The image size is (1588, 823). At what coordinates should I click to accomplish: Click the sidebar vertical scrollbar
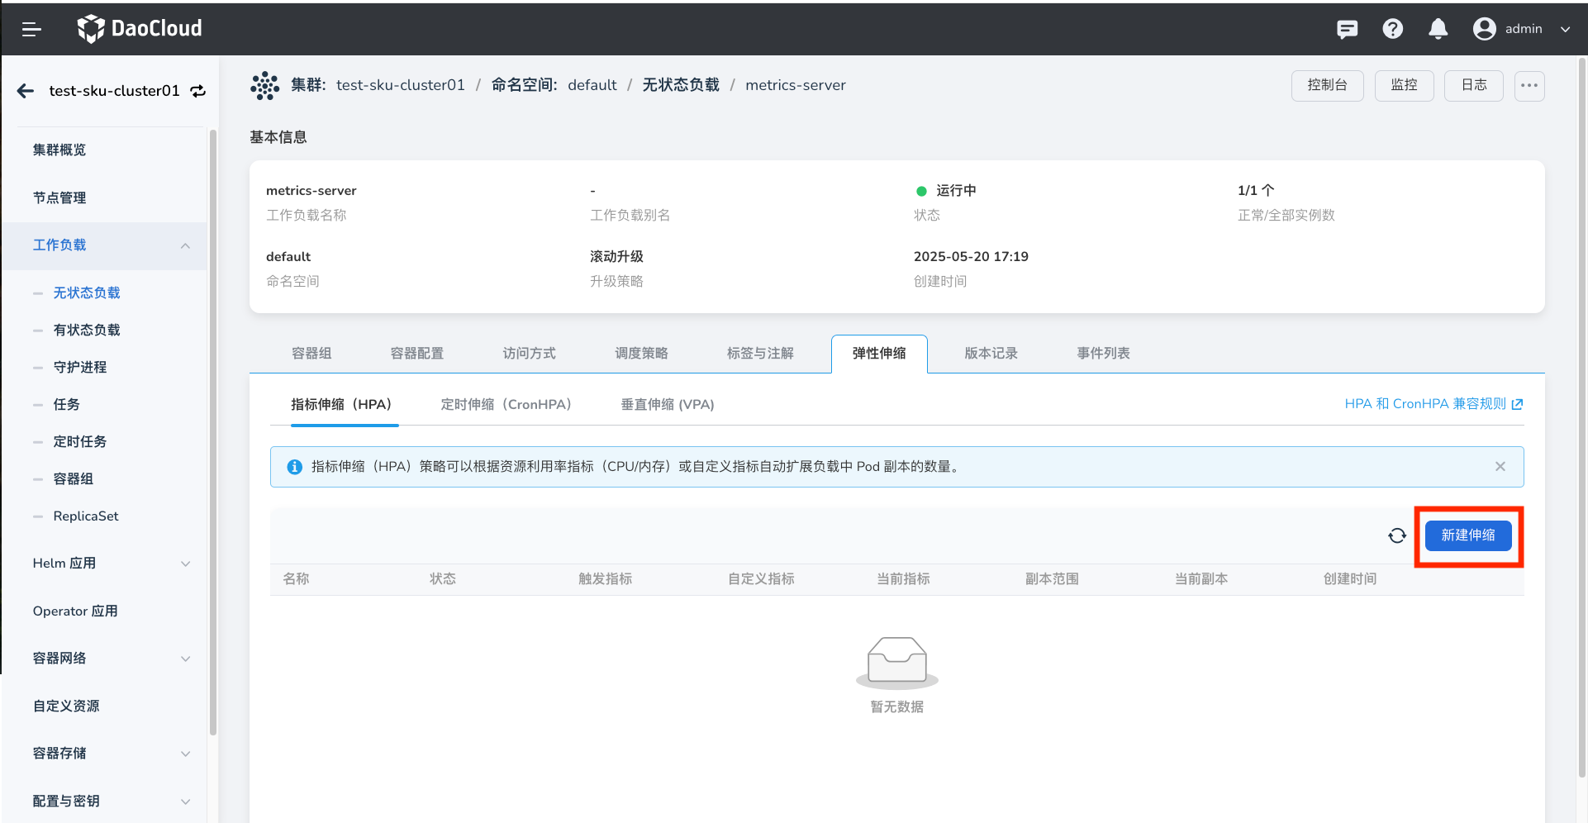[212, 430]
